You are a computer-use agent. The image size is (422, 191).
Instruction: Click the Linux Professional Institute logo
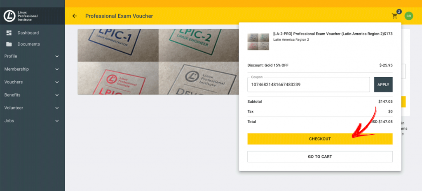(x=21, y=16)
